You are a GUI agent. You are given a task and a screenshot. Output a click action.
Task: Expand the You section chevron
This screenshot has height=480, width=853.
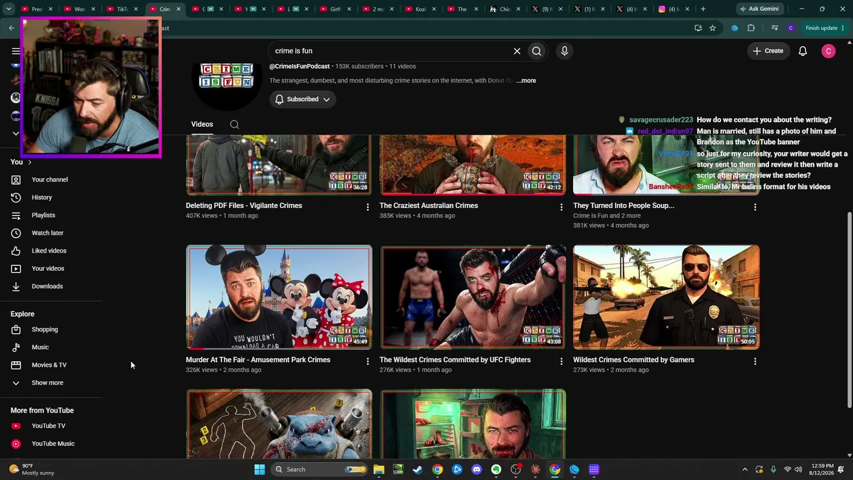(29, 162)
